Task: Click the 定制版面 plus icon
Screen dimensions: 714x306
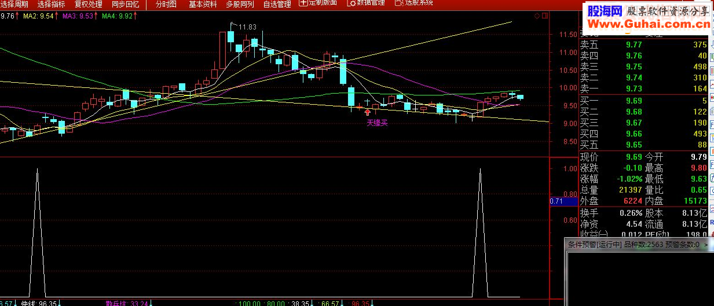Action: coord(303,3)
